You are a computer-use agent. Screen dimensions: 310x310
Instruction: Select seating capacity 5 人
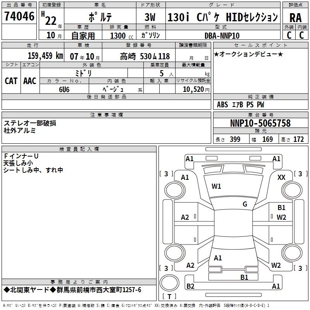tap(166, 73)
